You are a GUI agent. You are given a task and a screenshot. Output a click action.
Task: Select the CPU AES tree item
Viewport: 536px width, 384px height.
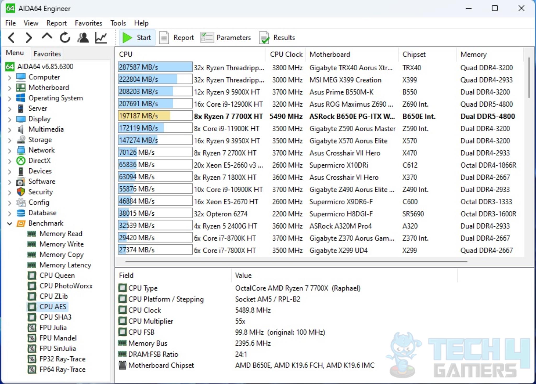(47, 307)
